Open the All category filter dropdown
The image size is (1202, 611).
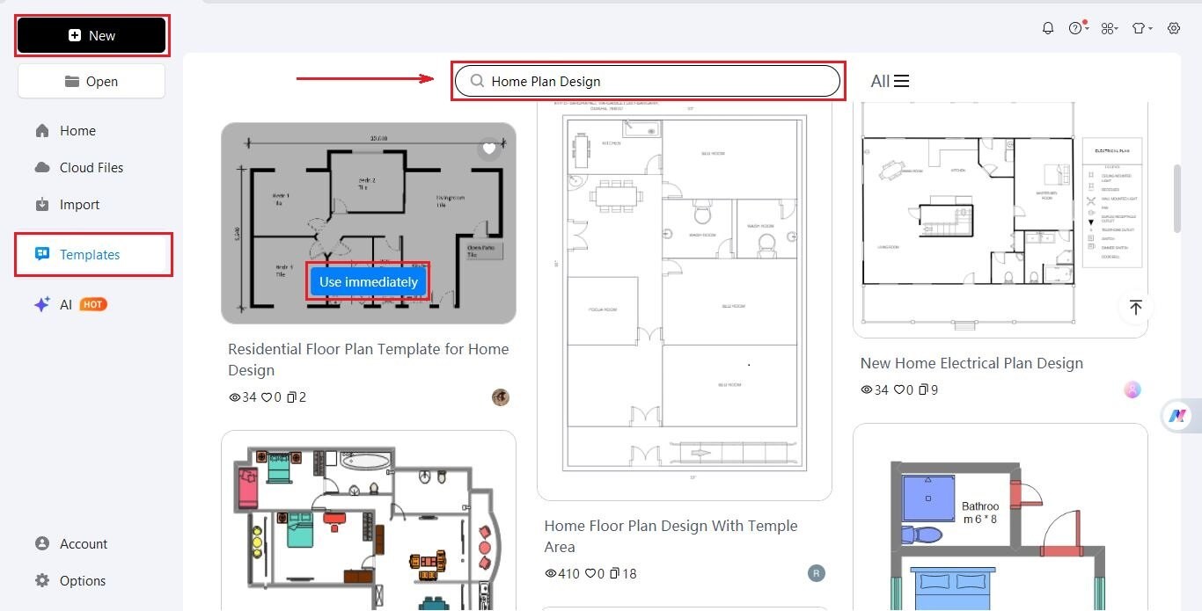point(890,80)
